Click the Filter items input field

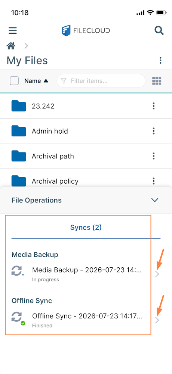(x=101, y=81)
